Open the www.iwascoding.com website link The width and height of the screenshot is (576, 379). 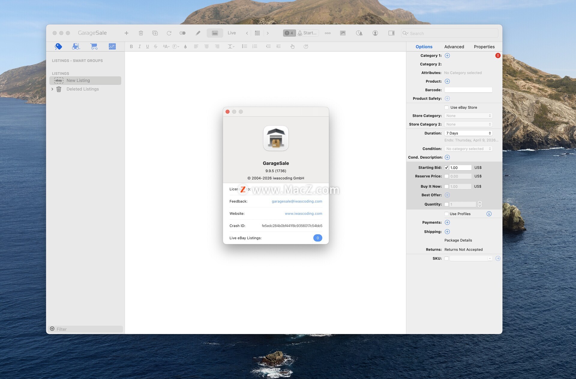tap(303, 213)
